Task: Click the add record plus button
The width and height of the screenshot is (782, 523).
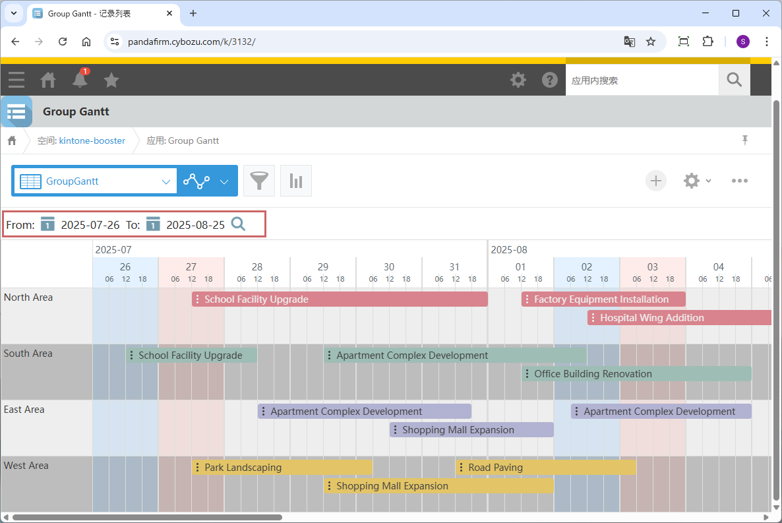Action: 655,181
